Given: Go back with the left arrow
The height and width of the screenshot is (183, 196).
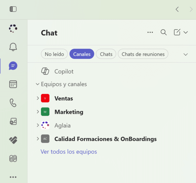Looking at the screenshot, I should [177, 9].
